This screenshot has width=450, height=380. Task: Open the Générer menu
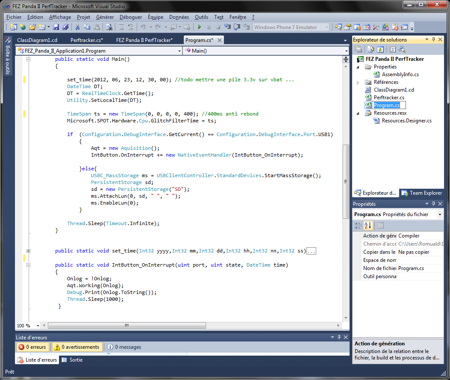click(105, 17)
